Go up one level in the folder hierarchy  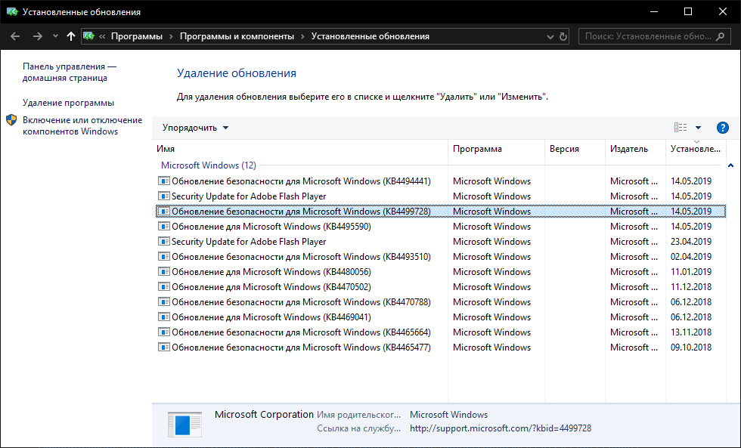tap(70, 36)
